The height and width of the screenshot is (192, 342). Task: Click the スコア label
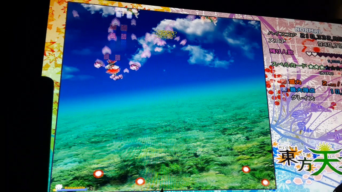point(277,41)
